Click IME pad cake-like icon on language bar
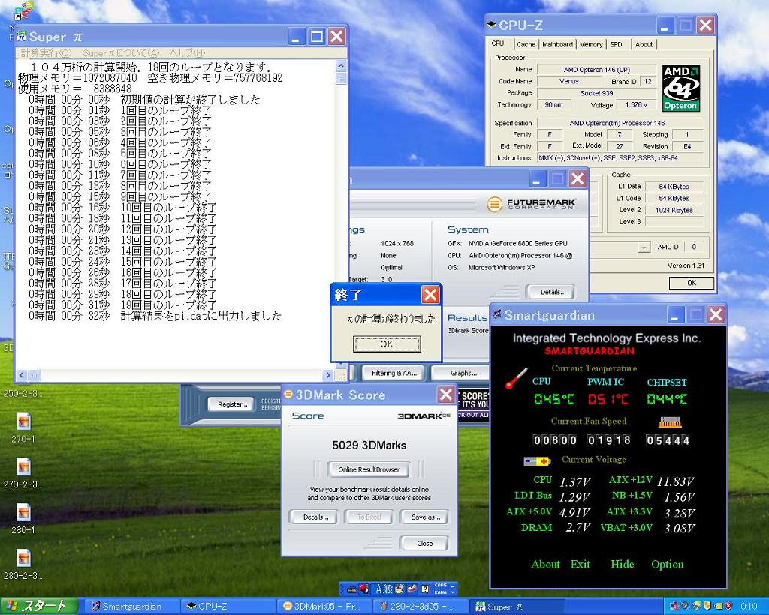This screenshot has height=615, width=769. [x=400, y=589]
